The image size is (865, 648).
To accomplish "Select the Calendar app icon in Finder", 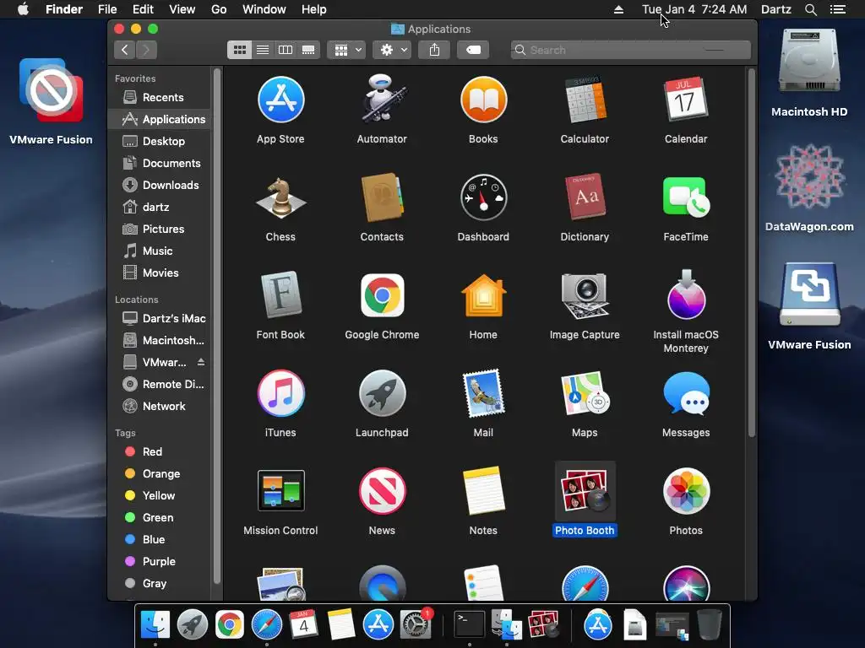I will [686, 100].
